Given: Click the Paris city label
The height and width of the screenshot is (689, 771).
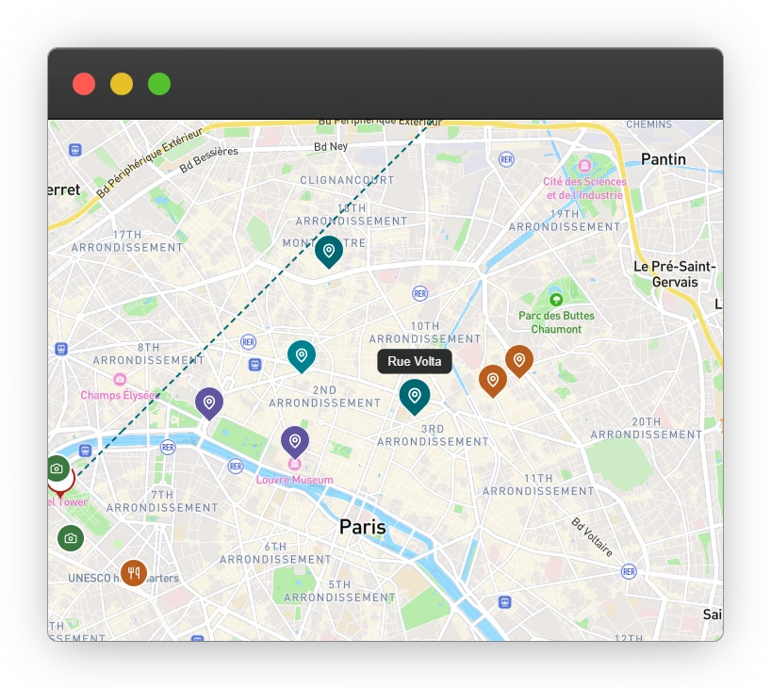Looking at the screenshot, I should (362, 527).
